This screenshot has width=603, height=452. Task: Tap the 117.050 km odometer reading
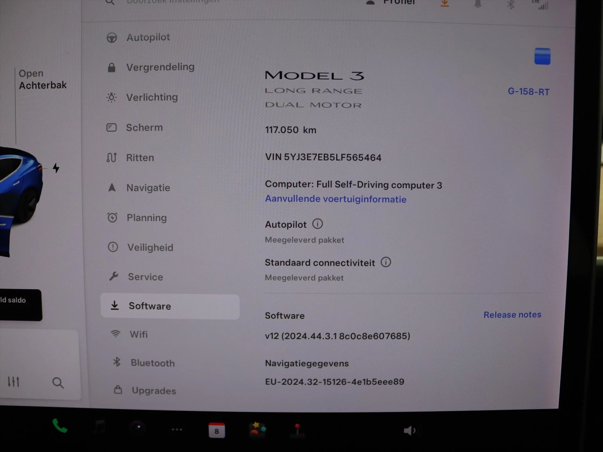click(291, 130)
